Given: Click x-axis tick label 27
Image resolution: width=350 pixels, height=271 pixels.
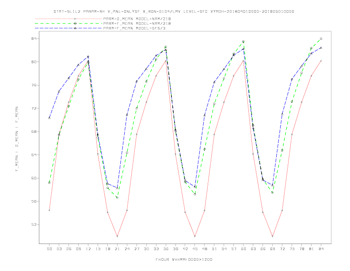Looking at the screenshot, I should click(x=137, y=249).
